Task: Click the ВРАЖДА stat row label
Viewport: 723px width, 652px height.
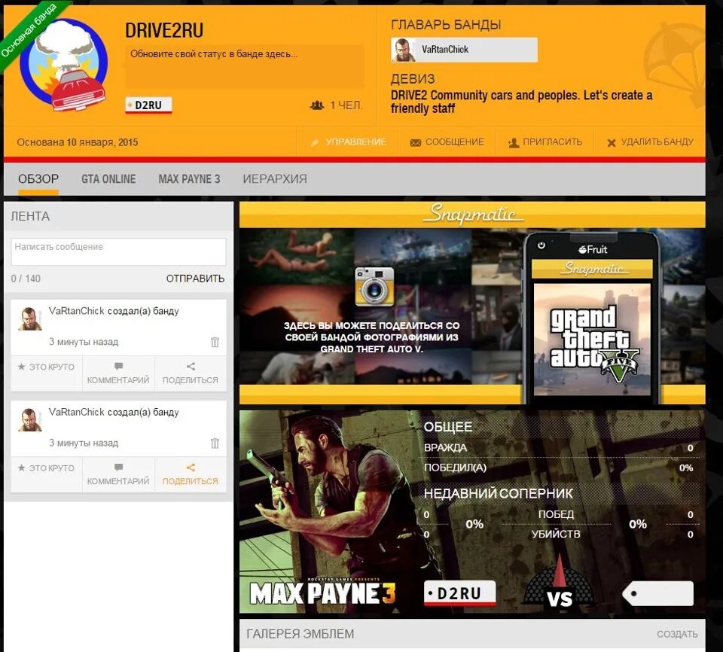Action: [x=445, y=448]
